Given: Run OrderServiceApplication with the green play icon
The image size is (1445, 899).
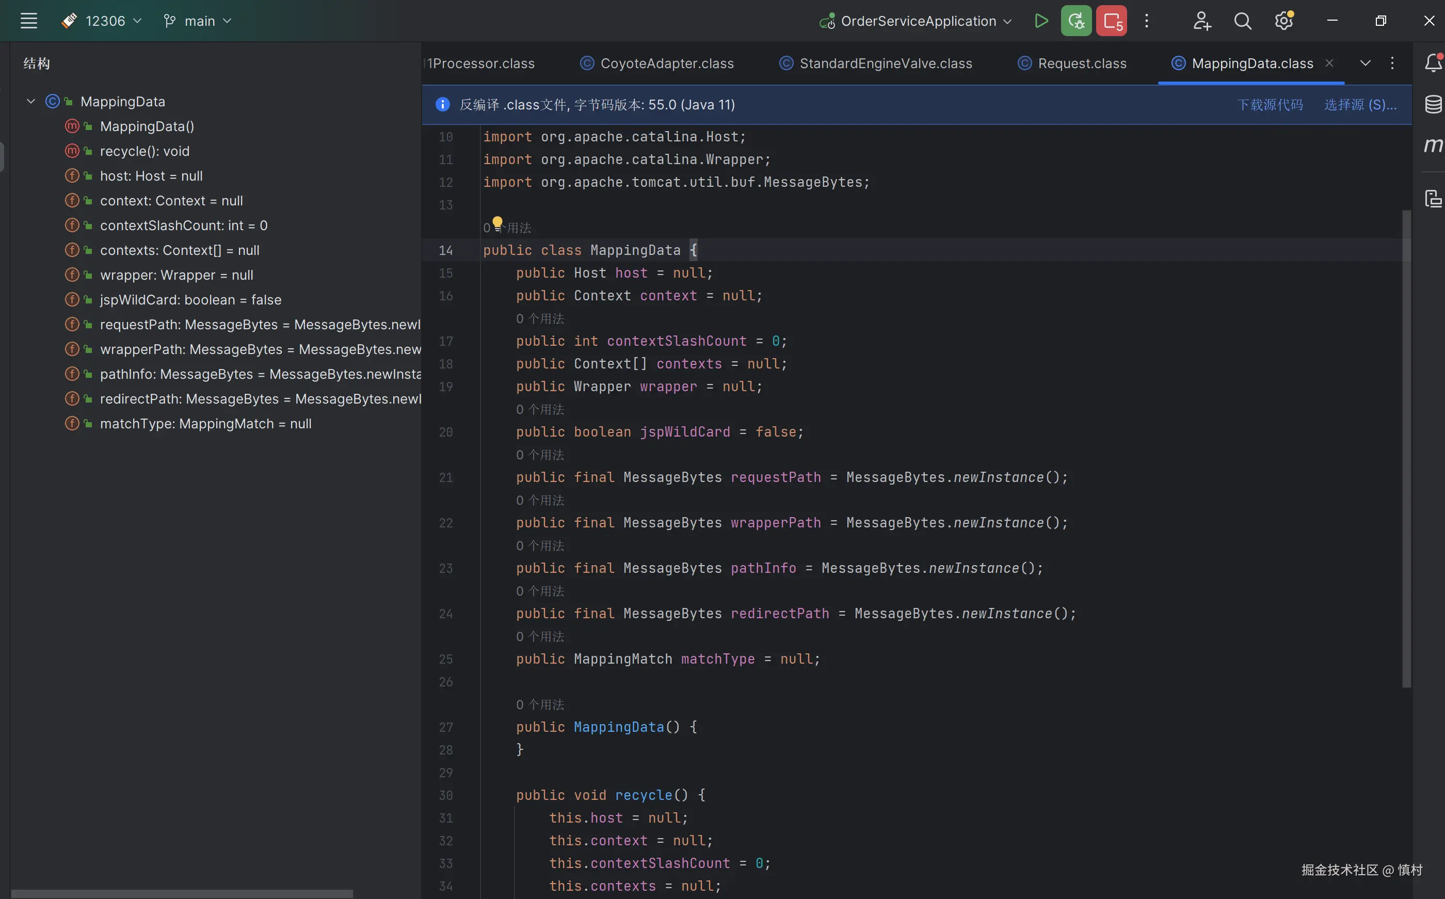Looking at the screenshot, I should (1041, 21).
